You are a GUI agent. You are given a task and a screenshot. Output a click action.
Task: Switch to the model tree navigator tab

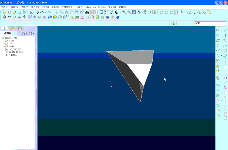[x=5, y=28]
